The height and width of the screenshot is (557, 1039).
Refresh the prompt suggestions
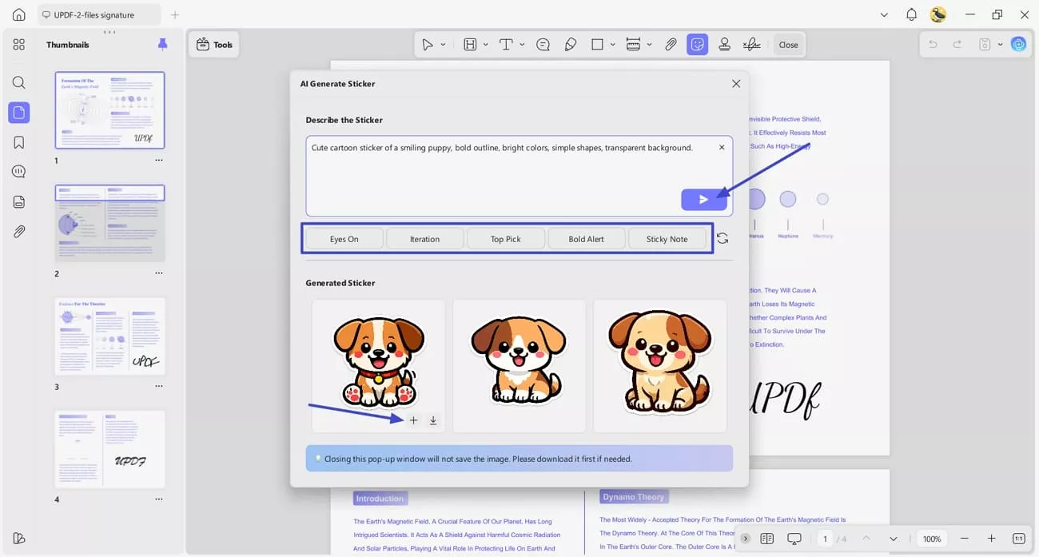723,238
